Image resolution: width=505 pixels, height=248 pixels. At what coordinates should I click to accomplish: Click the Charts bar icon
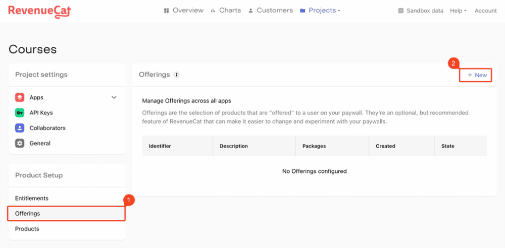pos(213,11)
